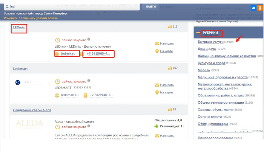264x152 pixels.
Task: Click envelope icon in Ledsmart card
Action: click(x=157, y=85)
